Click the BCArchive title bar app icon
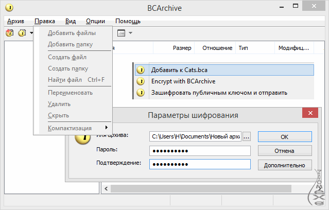Image resolution: width=329 pixels, height=210 pixels. tap(9, 8)
